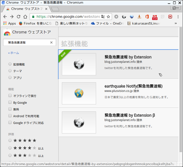Screen dimensions: 183x167
Task: Reload the page with the refresh icon
Action: click(x=19, y=17)
